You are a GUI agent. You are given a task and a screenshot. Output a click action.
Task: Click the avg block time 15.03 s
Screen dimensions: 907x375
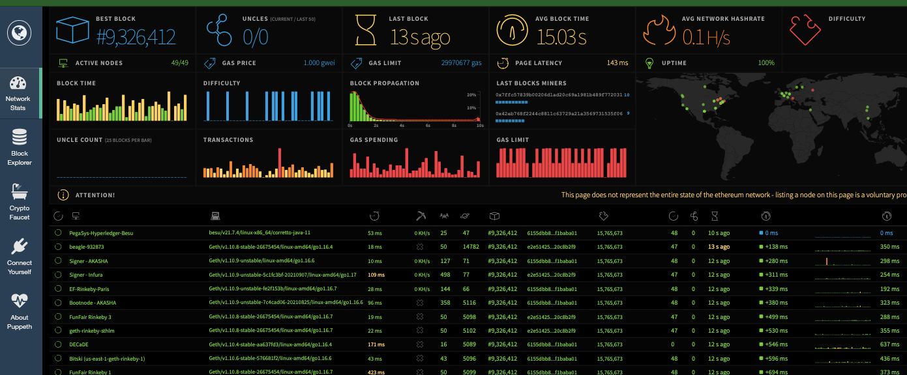(562, 37)
